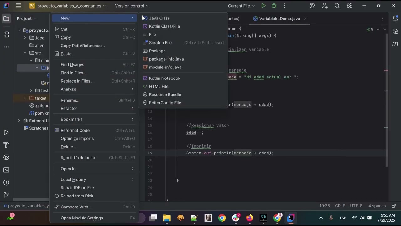Open the Terminal tool window icon
The width and height of the screenshot is (401, 226).
[6, 170]
